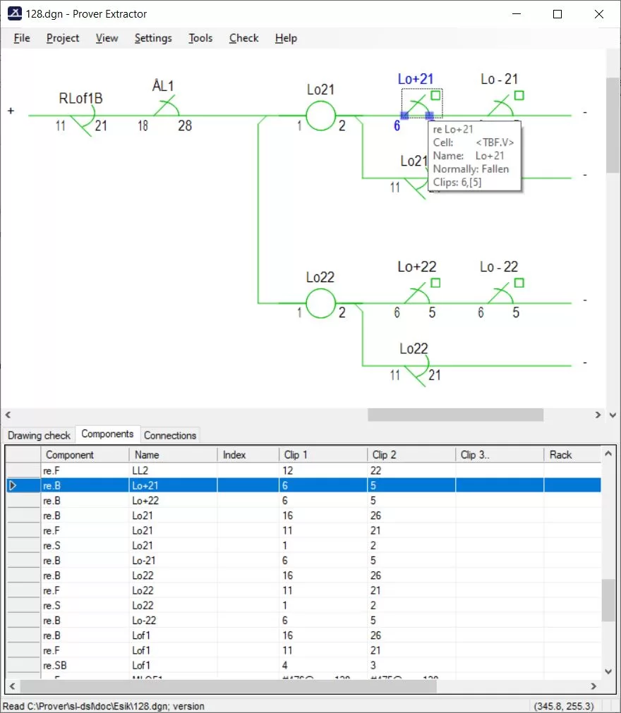Open the Project menu
This screenshot has height=713, width=621.
63,38
